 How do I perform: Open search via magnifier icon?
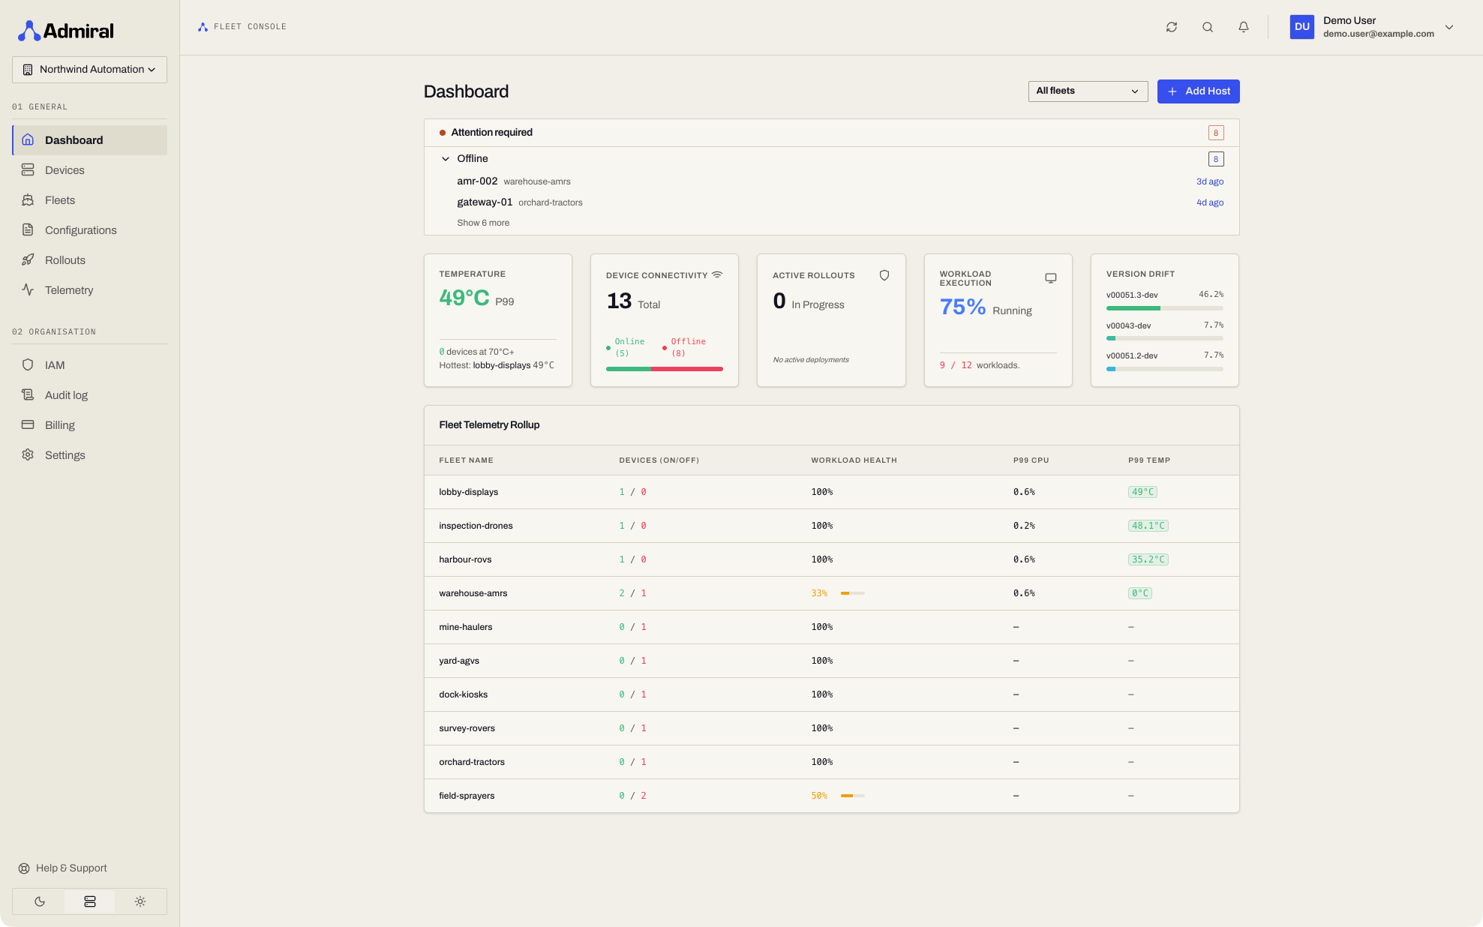coord(1207,27)
